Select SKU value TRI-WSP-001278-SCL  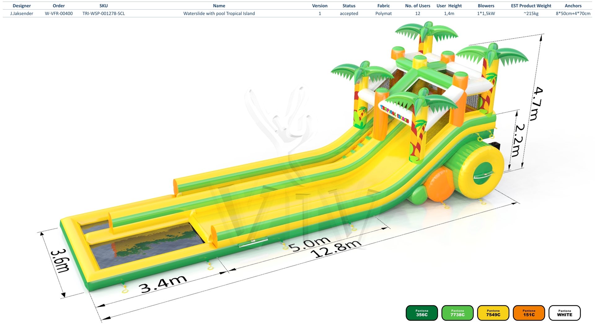pos(104,13)
